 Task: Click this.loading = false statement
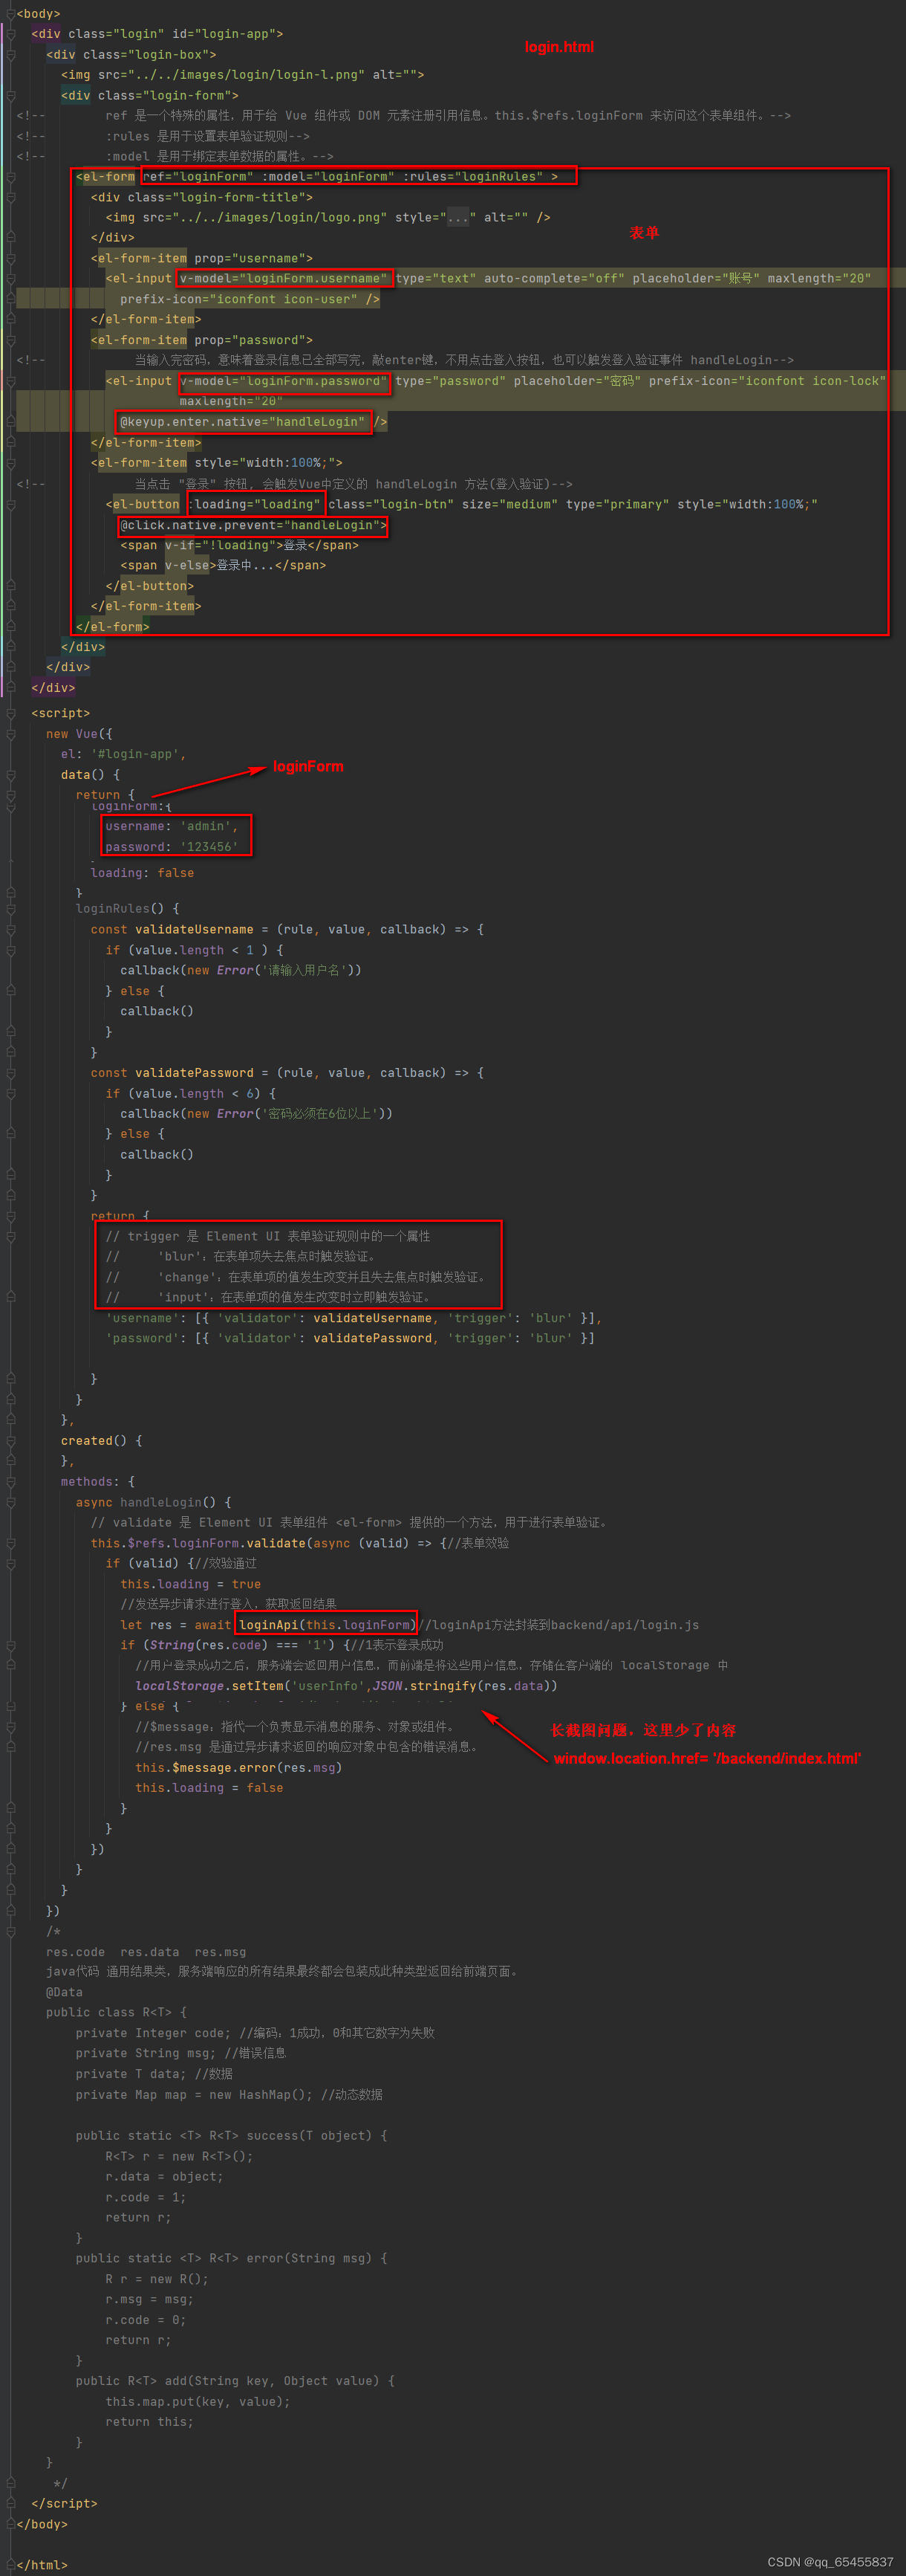(x=209, y=1788)
